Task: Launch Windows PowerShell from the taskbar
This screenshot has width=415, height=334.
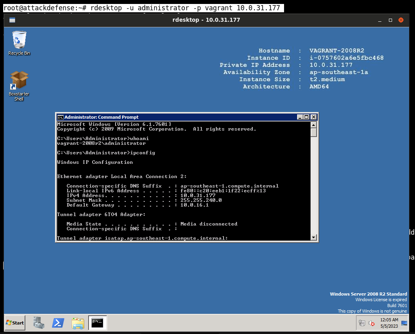Action: coord(58,323)
